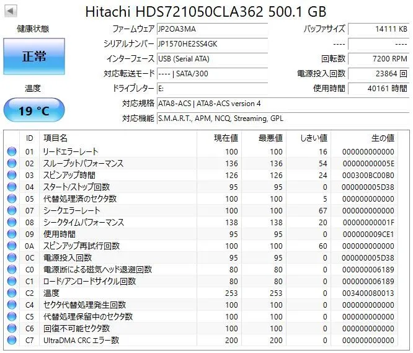Viewport: 413px width, 353px height.
Task: Click raw value 000300BC00B0
Action: point(368,175)
